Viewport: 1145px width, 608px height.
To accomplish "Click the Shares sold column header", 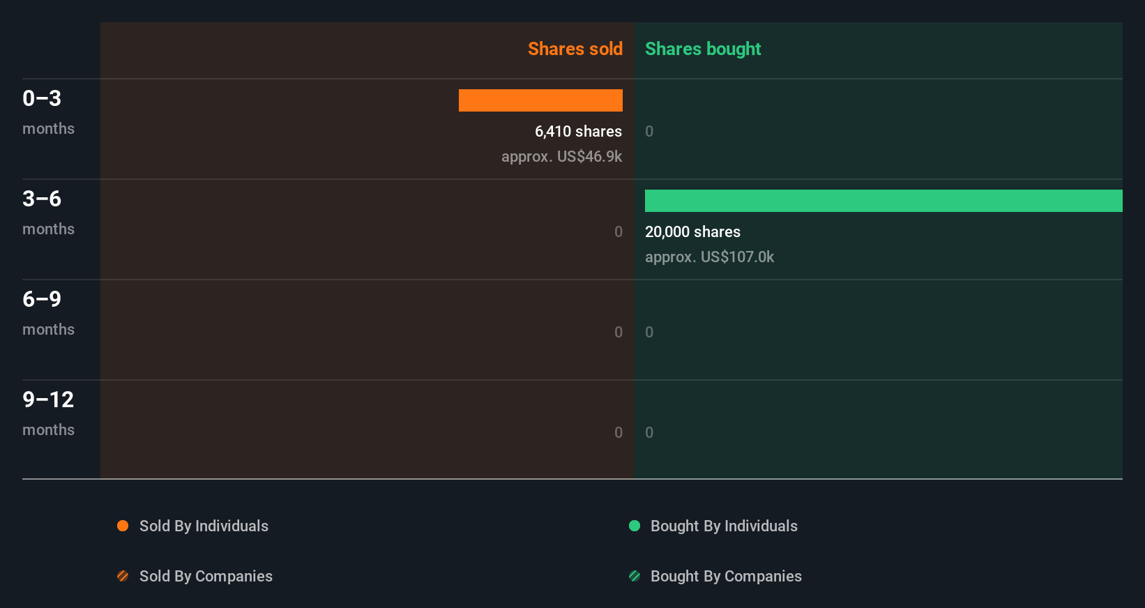I will pos(575,49).
